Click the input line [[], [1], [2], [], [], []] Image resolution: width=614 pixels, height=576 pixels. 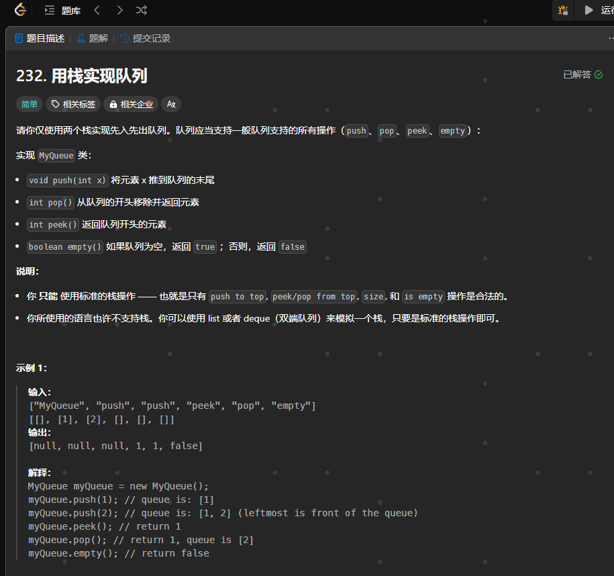(101, 420)
